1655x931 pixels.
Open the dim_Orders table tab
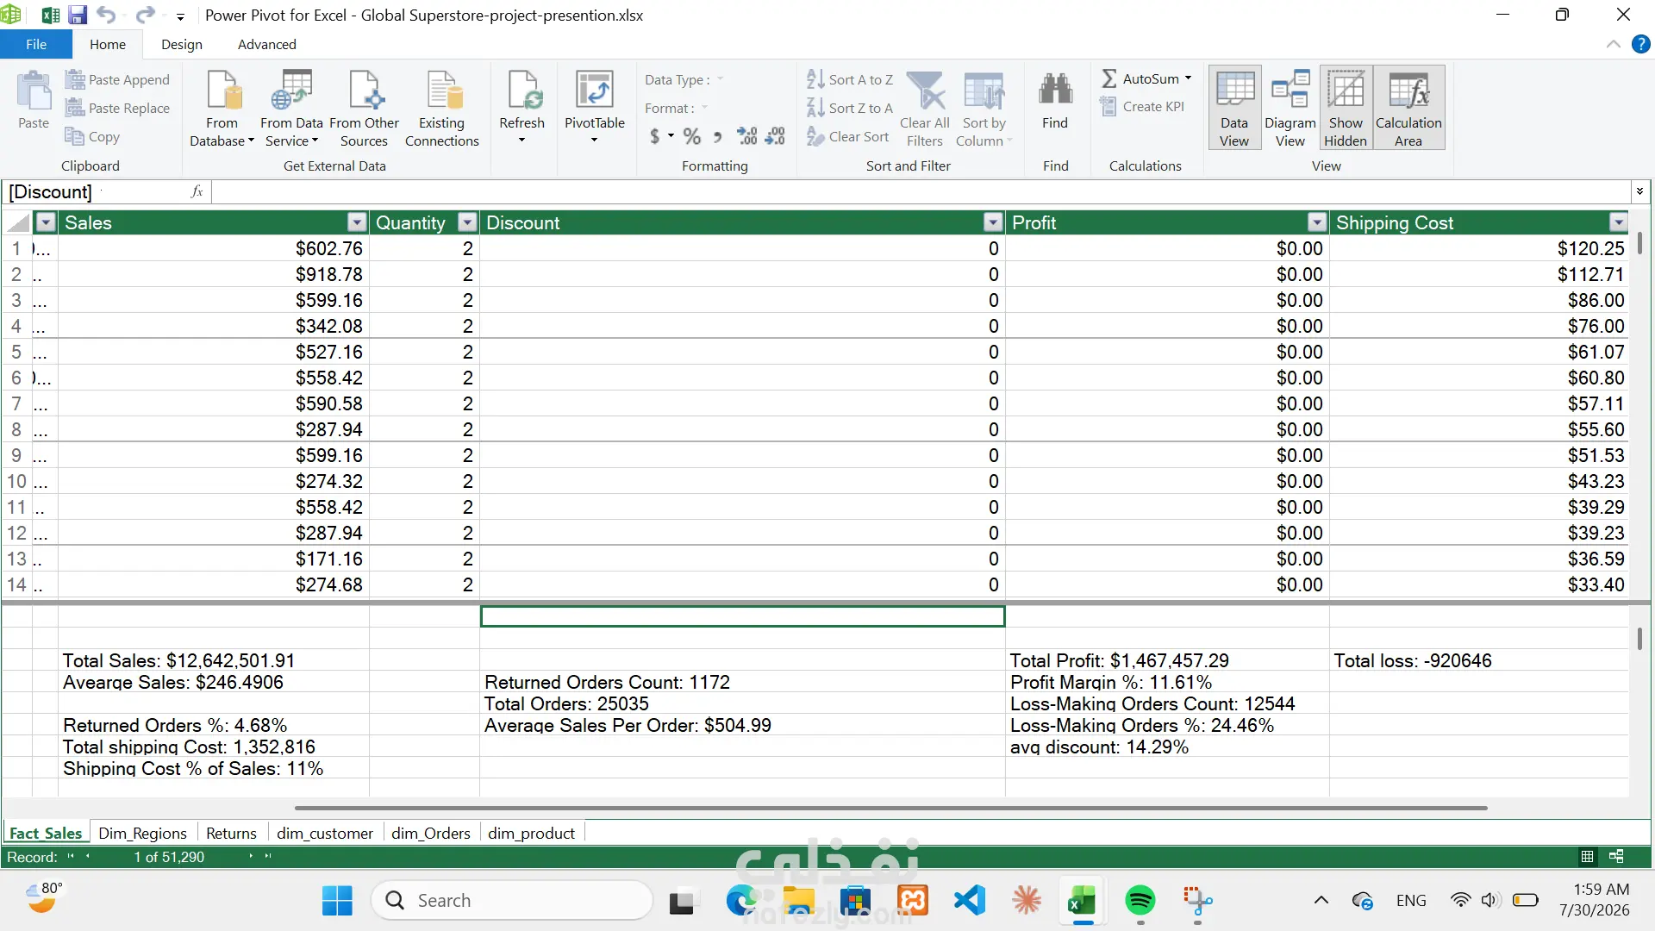(x=431, y=833)
